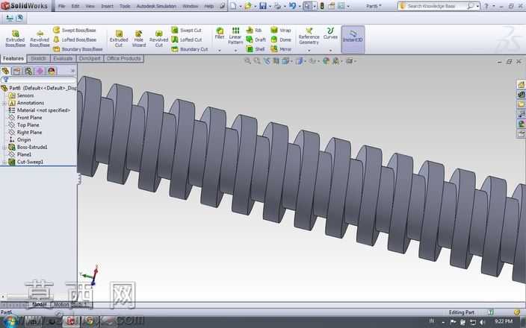
Task: Select the Revolved Boss/Base tool
Action: click(40, 39)
